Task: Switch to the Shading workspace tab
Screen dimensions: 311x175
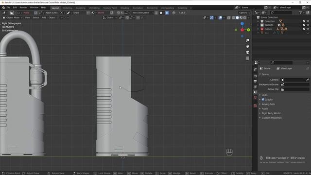Action: [x=124, y=8]
